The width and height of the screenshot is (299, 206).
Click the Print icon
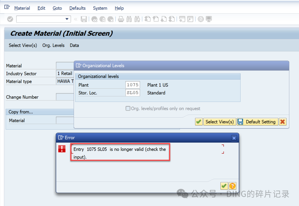pyautogui.click(x=121, y=19)
